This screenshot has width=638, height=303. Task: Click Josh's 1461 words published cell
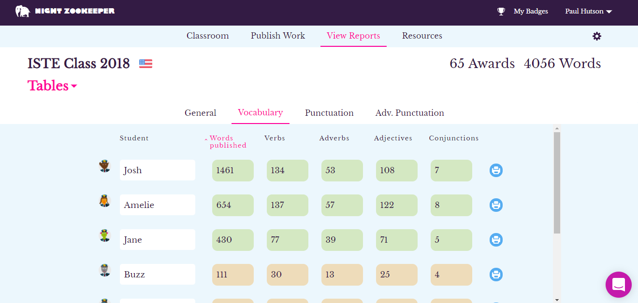coord(233,170)
